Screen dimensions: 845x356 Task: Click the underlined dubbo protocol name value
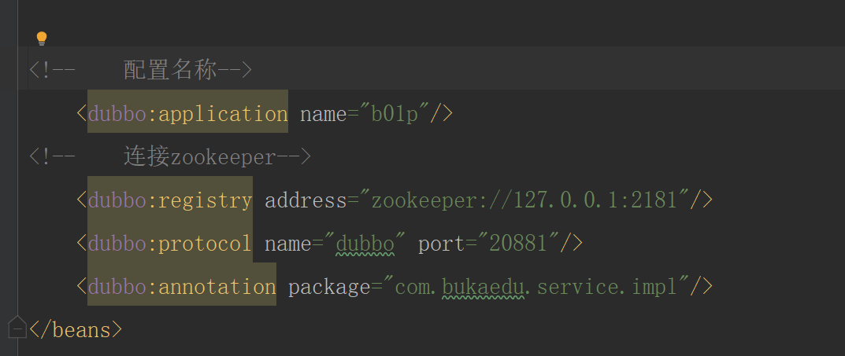pos(365,244)
